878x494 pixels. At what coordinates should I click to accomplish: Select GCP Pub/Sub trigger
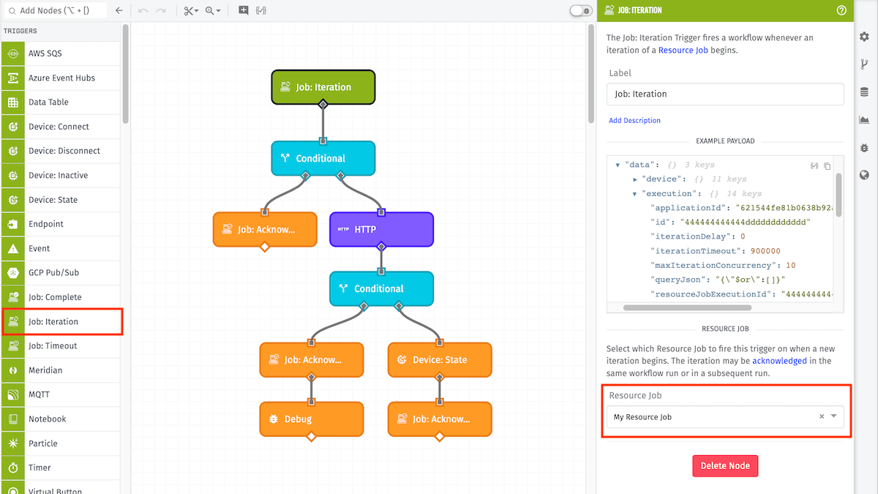pyautogui.click(x=60, y=273)
